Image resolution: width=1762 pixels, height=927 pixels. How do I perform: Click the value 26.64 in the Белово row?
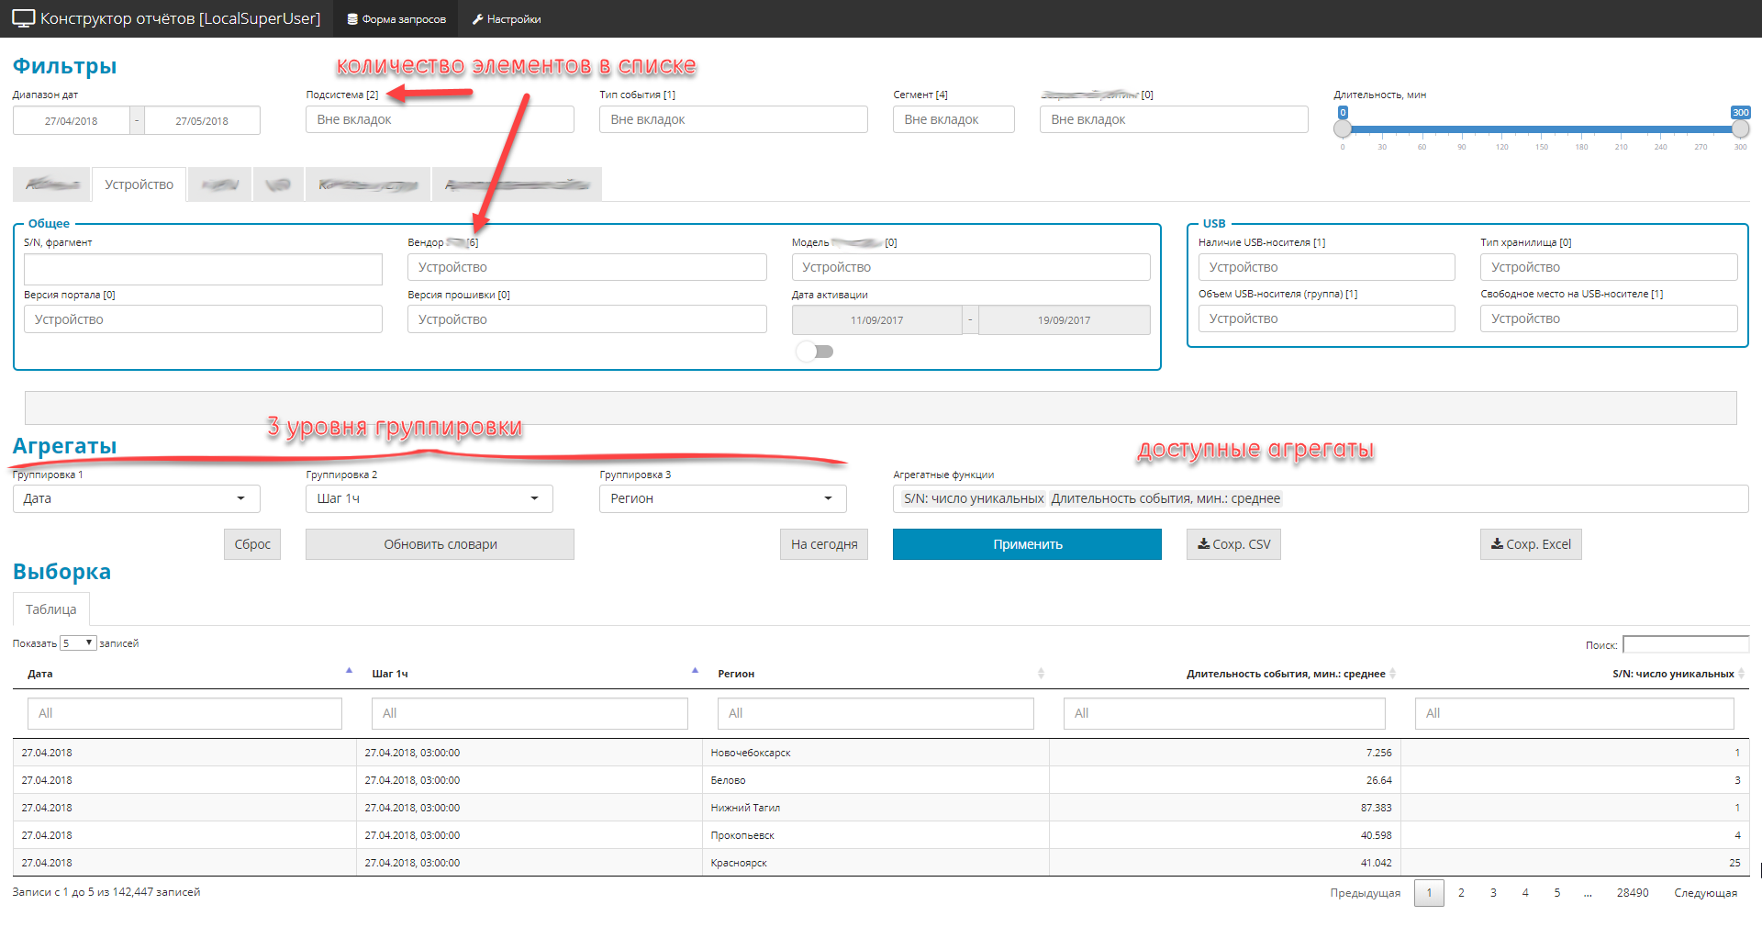1378,780
